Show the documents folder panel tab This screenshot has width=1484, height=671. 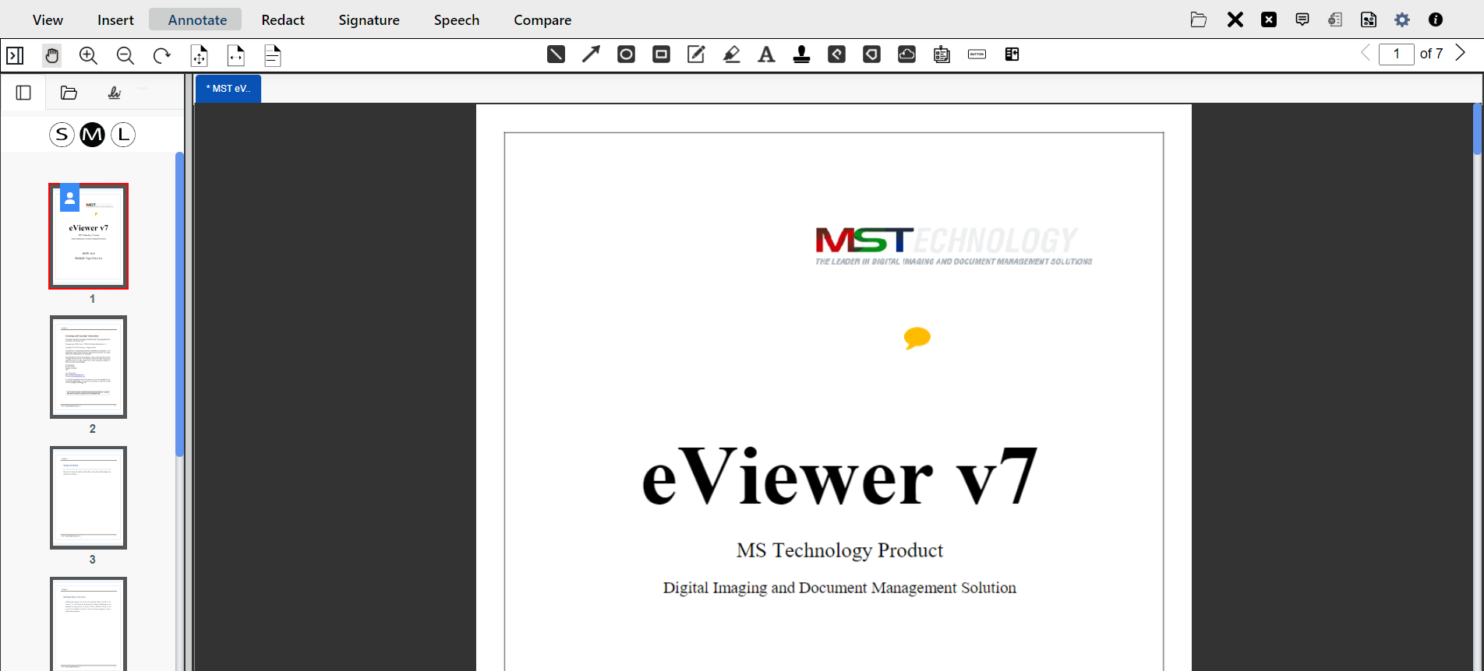pos(69,93)
